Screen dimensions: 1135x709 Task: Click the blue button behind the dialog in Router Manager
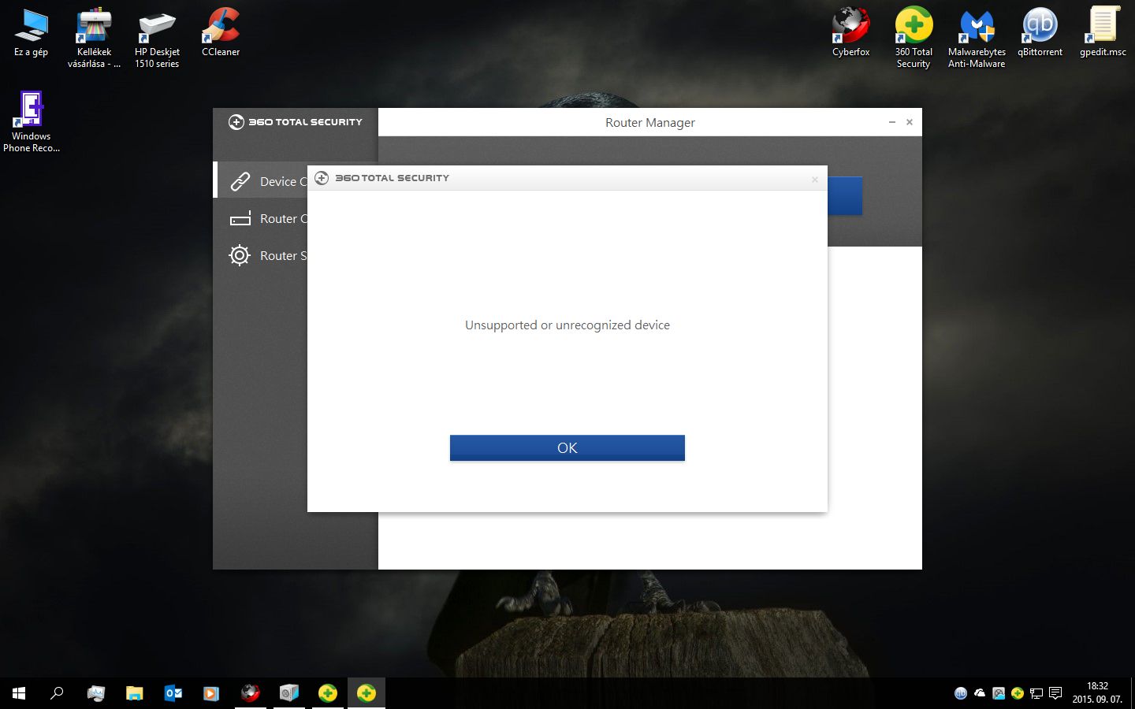[845, 195]
